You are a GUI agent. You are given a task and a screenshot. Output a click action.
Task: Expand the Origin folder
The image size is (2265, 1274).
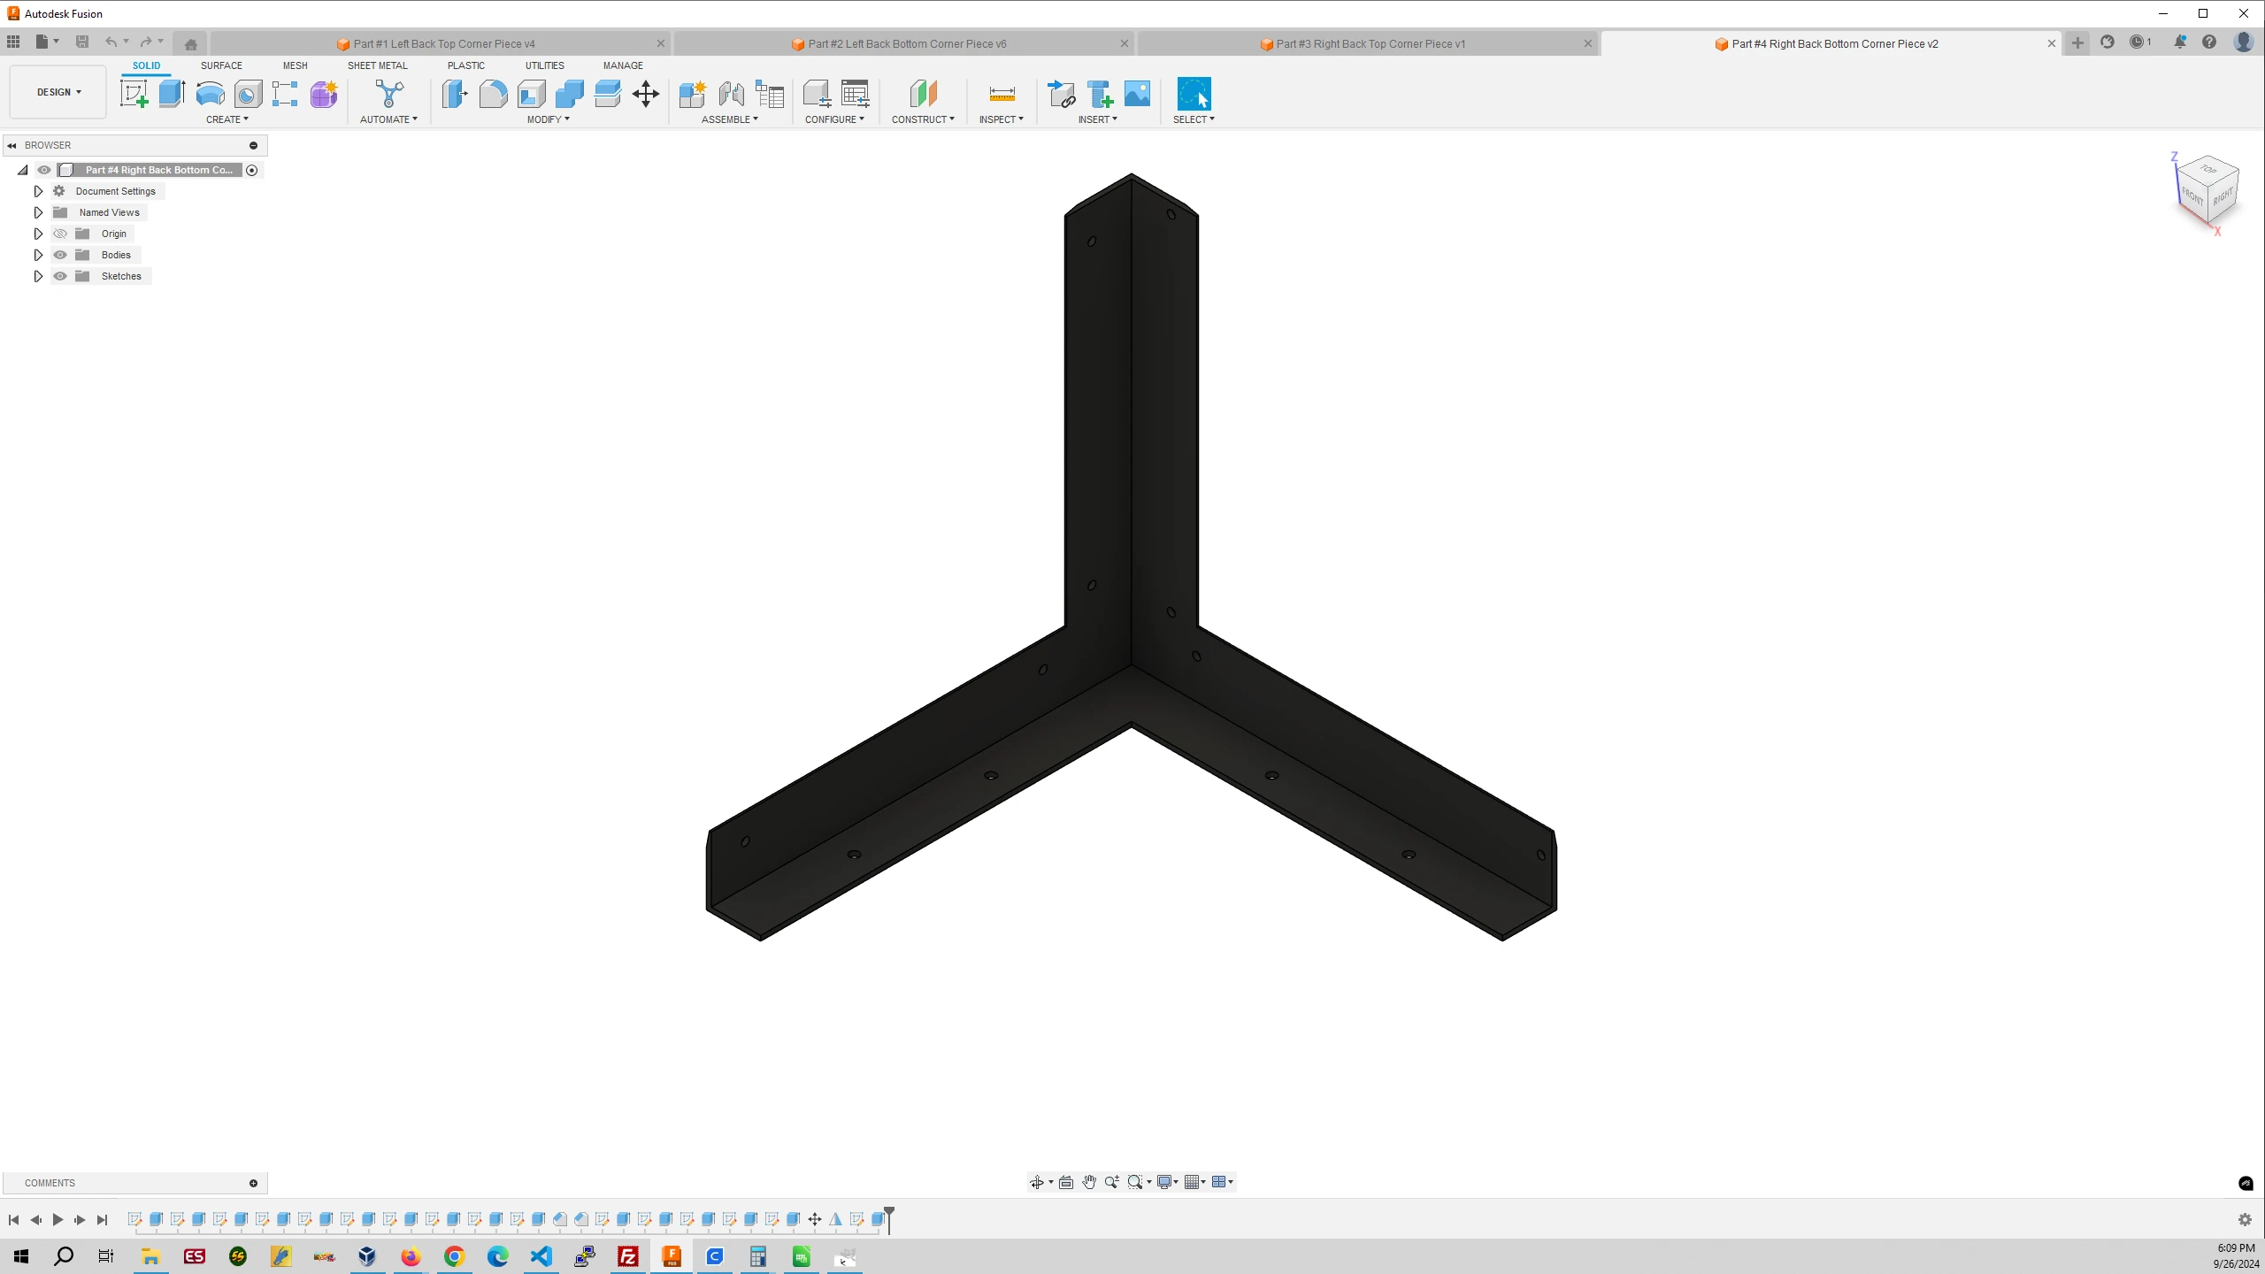click(38, 234)
